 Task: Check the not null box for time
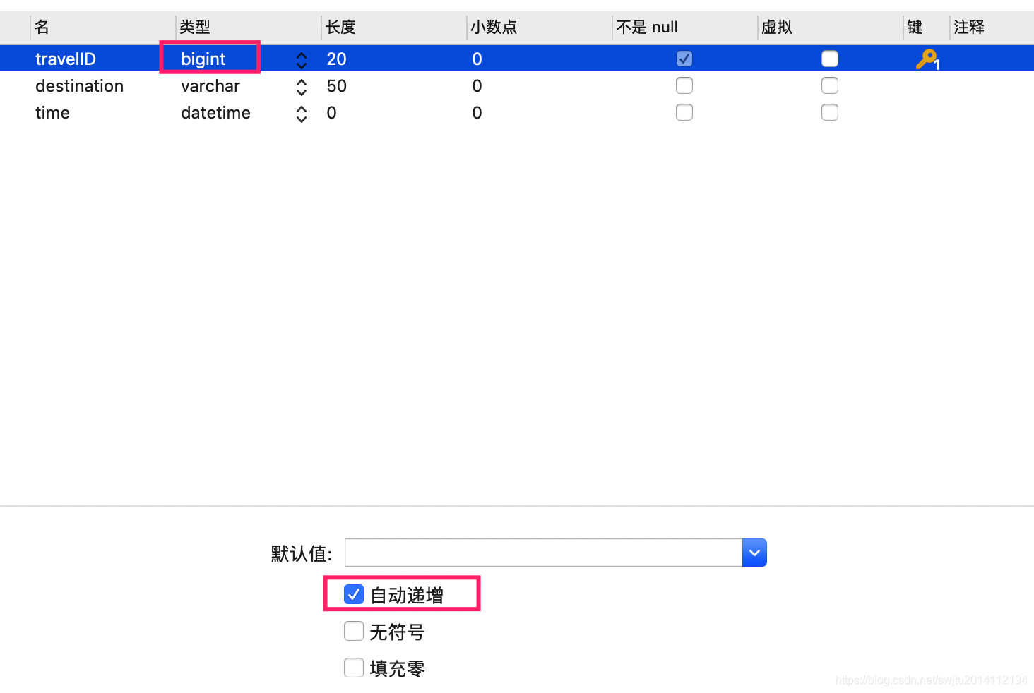[684, 112]
